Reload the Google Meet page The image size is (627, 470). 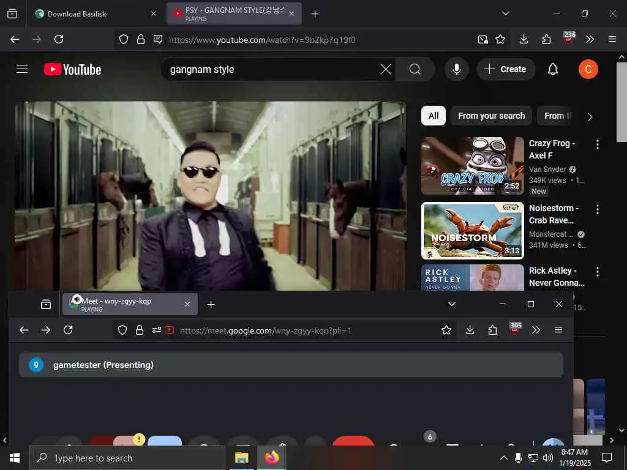tap(68, 330)
